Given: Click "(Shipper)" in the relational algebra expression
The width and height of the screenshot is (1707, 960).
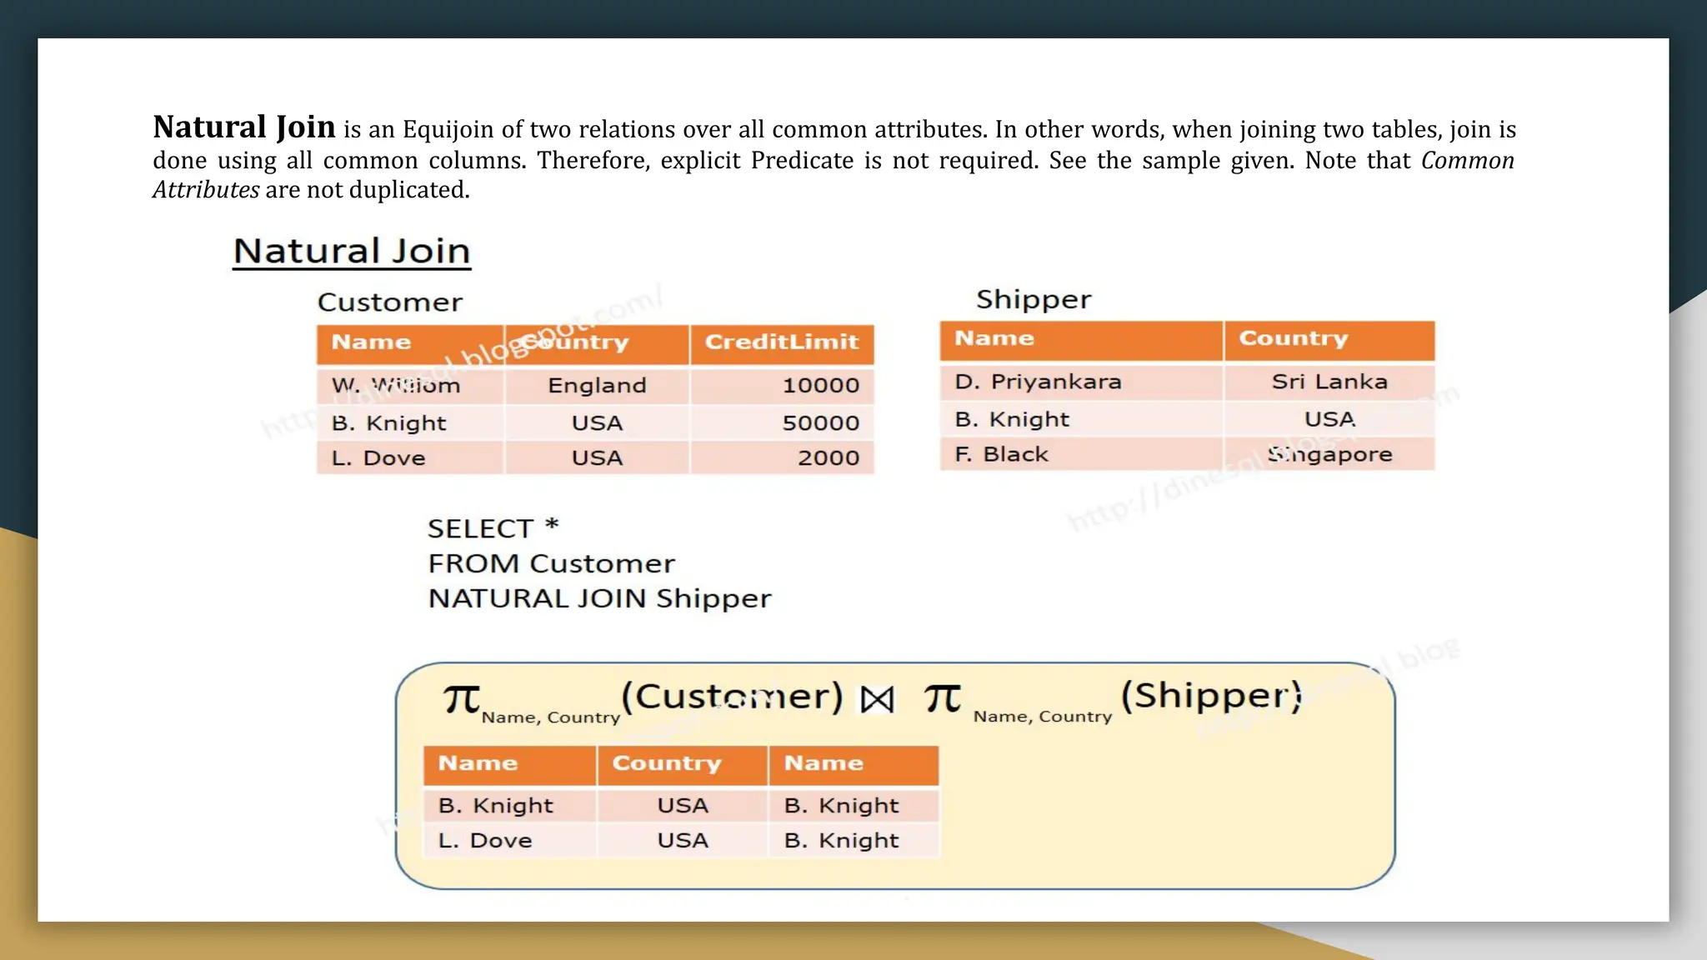Looking at the screenshot, I should coord(1211,695).
